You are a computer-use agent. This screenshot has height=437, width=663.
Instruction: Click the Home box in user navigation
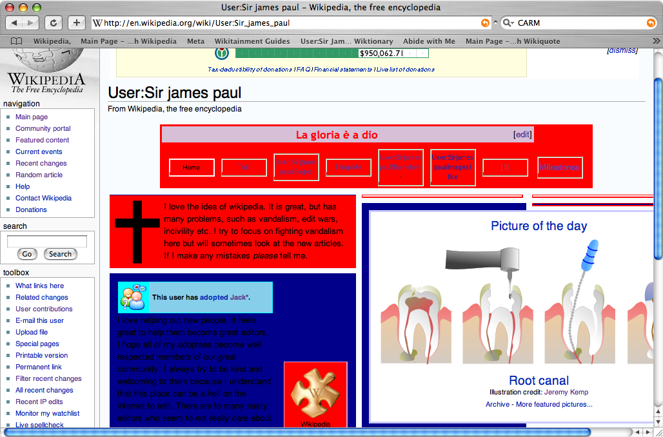click(192, 168)
